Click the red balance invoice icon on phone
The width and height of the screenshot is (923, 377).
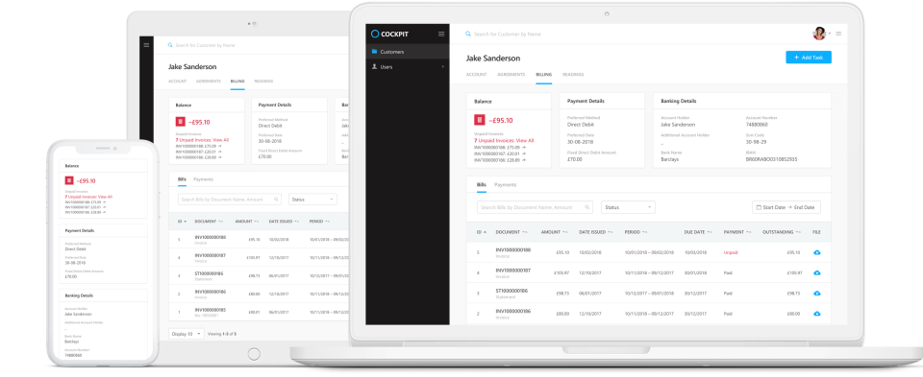click(69, 181)
